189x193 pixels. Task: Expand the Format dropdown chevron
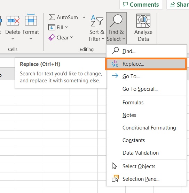[x=31, y=39]
